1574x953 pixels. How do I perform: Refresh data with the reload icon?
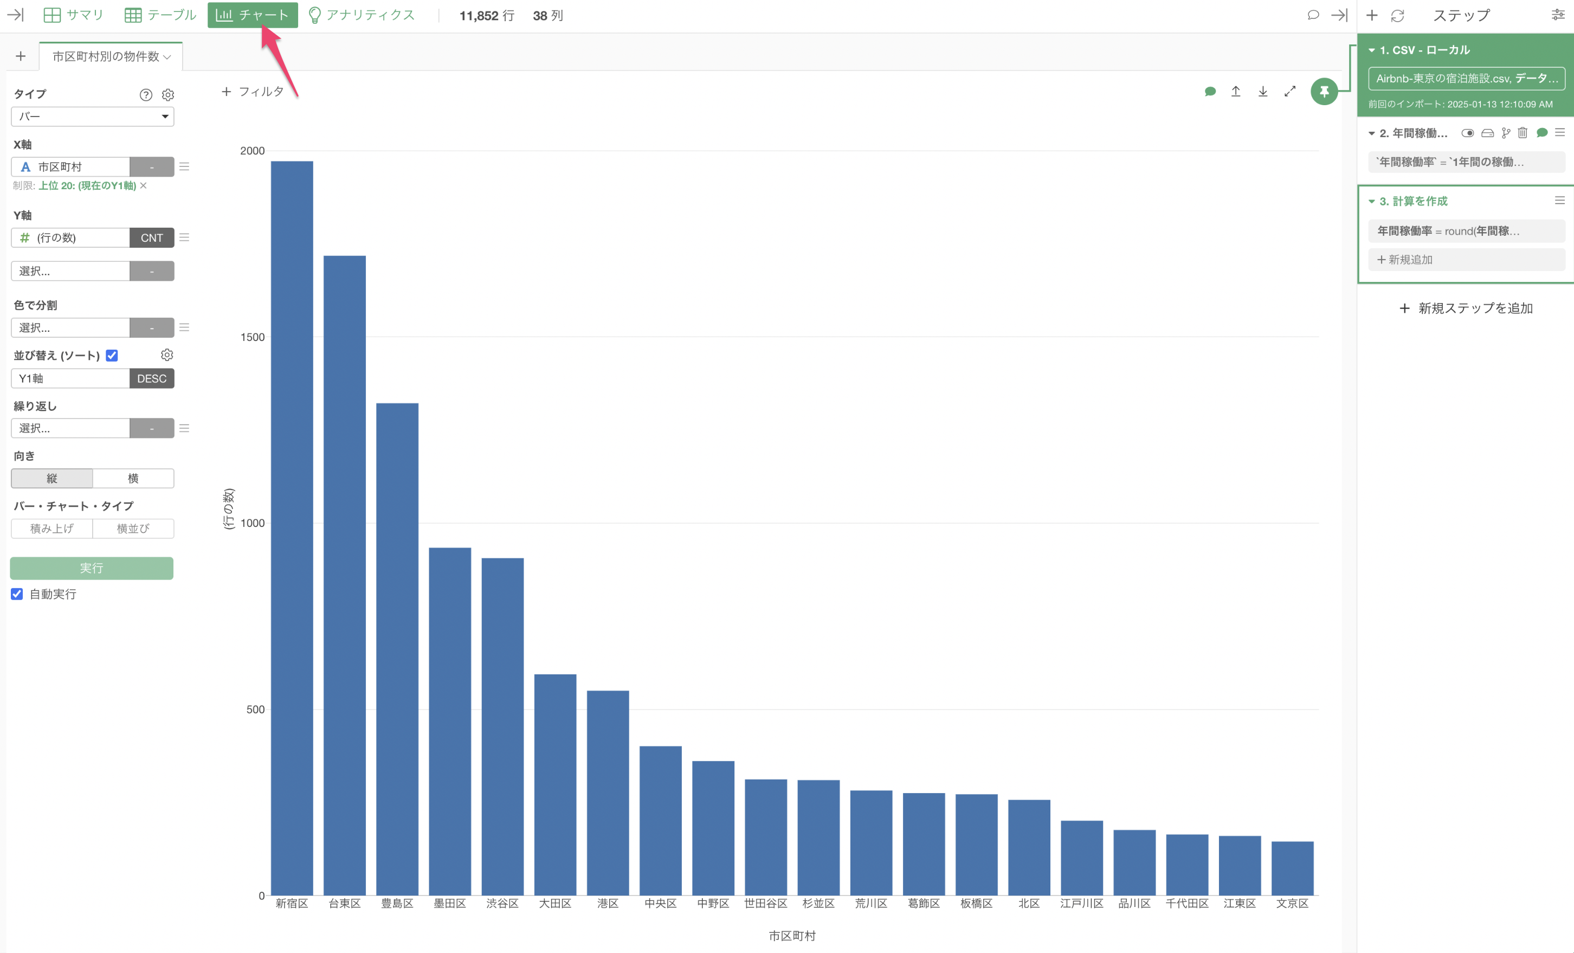(x=1398, y=15)
